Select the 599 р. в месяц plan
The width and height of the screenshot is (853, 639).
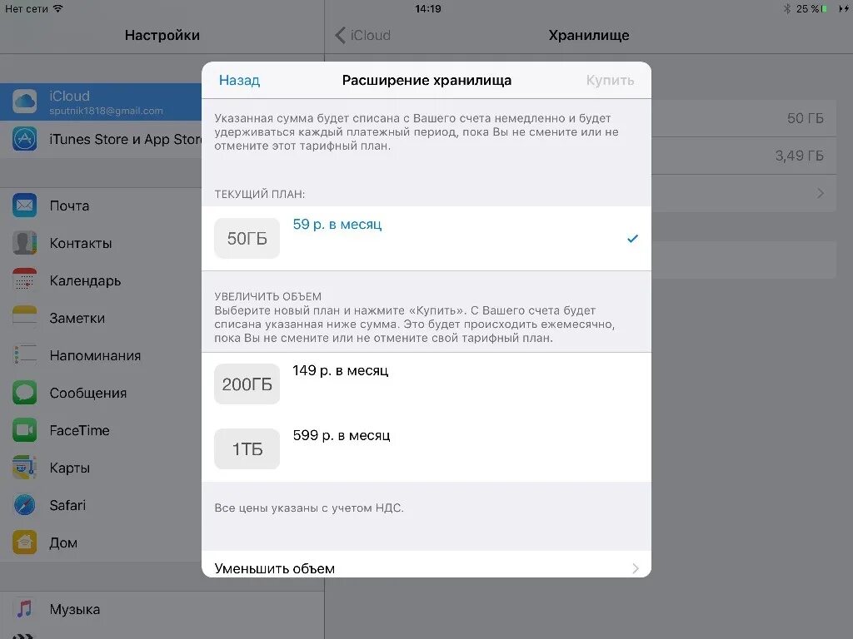pyautogui.click(x=426, y=448)
